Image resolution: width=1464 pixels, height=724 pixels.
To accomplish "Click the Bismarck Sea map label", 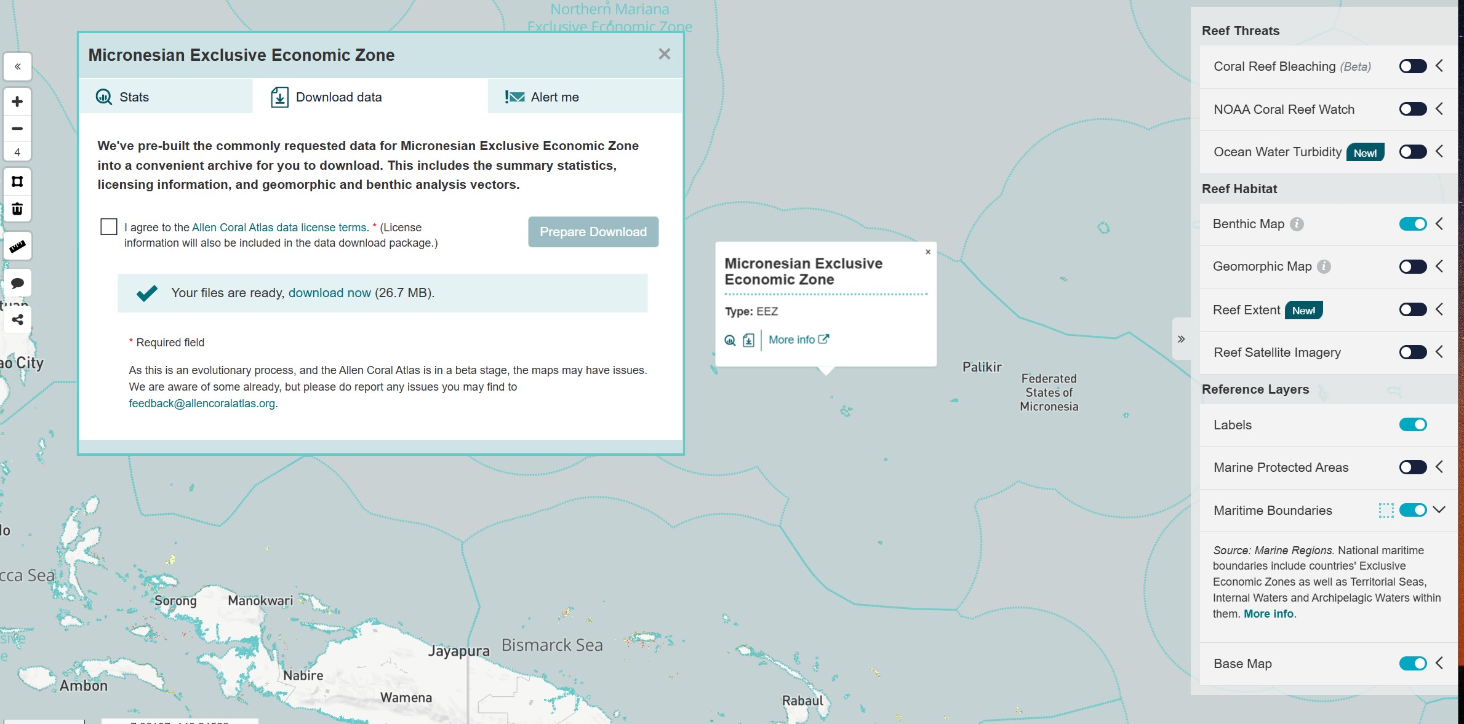I will (x=552, y=645).
